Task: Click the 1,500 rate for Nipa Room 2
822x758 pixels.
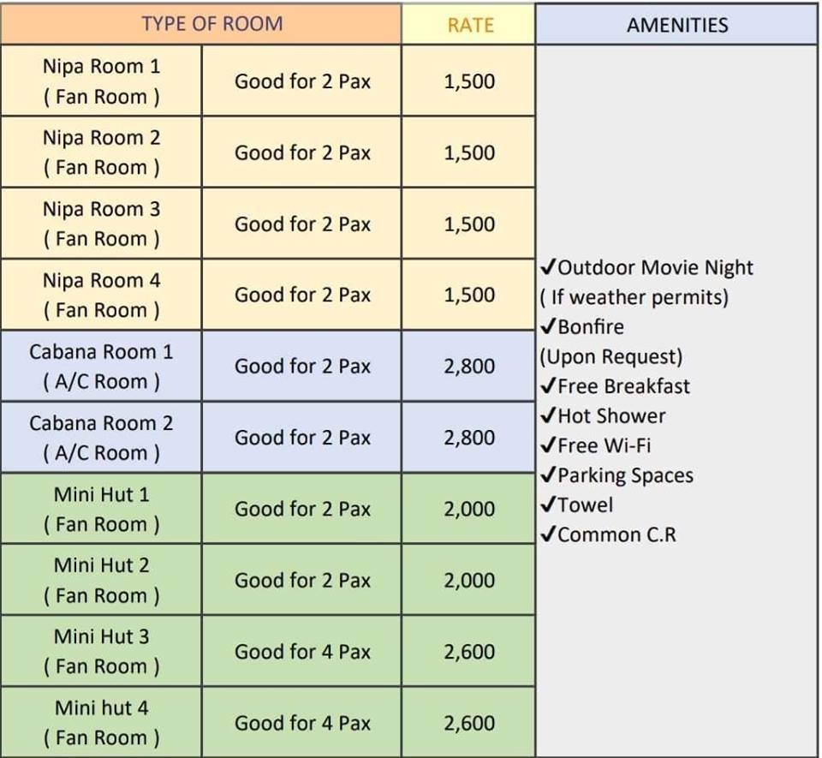Action: [469, 152]
